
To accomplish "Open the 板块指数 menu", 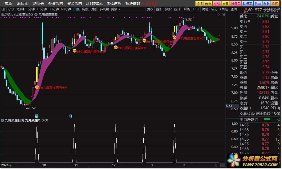I will tap(133, 3).
